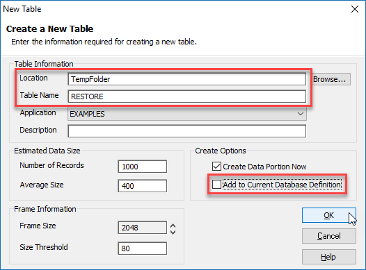Click the empty Description field
The image size is (366, 270).
click(186, 131)
